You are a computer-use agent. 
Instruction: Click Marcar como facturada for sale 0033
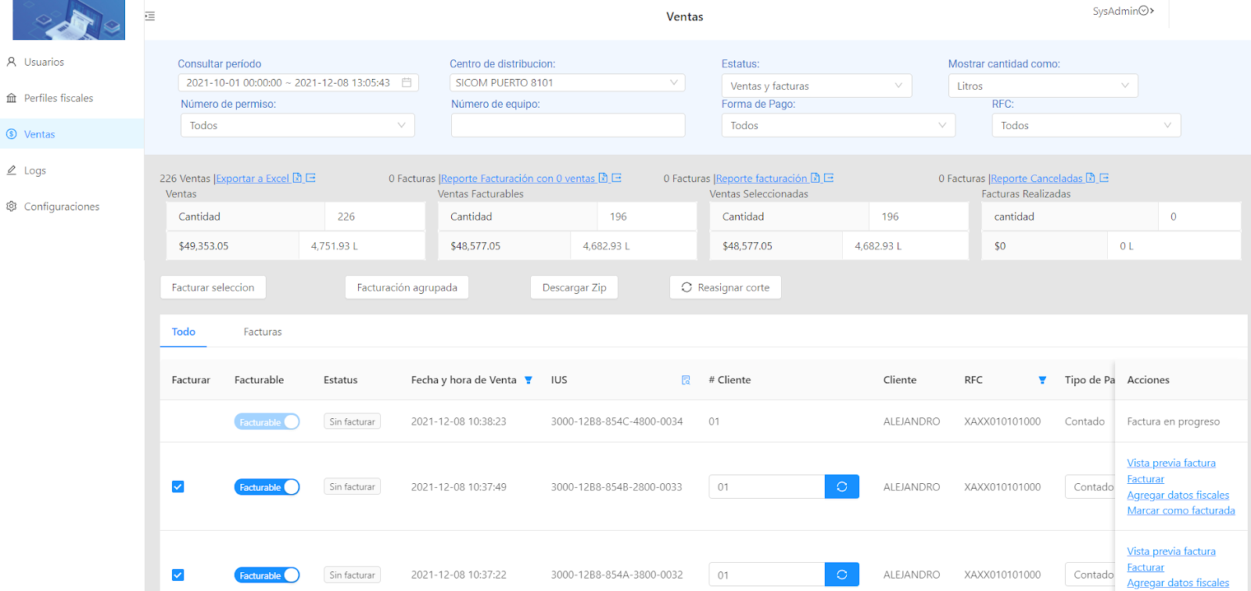(x=1181, y=510)
